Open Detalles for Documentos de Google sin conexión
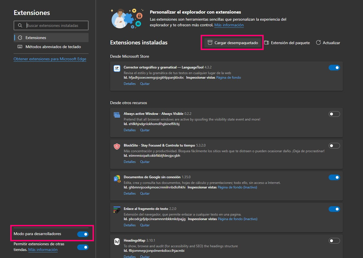Screen dimensions: 363x258 pos(129,193)
